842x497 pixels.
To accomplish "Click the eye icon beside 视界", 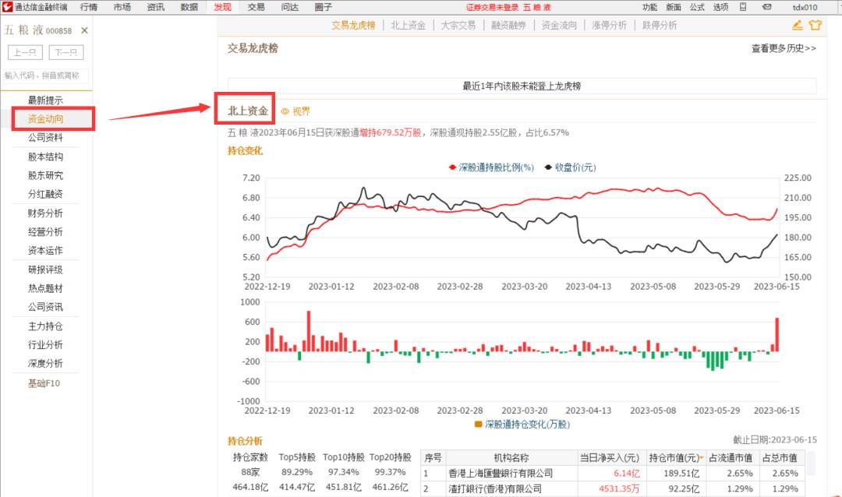I will click(284, 111).
